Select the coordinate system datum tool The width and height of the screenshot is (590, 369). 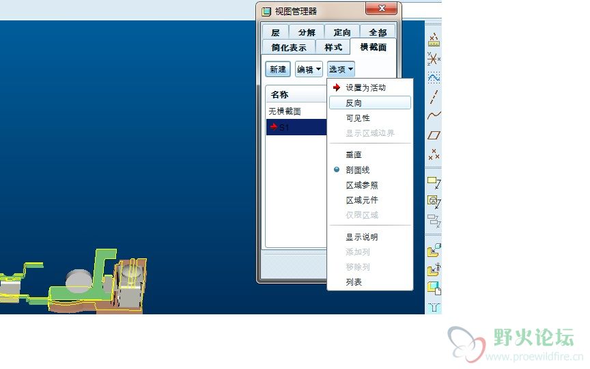pyautogui.click(x=434, y=59)
